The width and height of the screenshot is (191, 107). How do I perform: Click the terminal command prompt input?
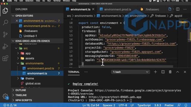coord(131,100)
